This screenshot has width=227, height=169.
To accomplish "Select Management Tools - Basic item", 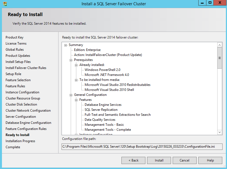I will pos(104,125).
